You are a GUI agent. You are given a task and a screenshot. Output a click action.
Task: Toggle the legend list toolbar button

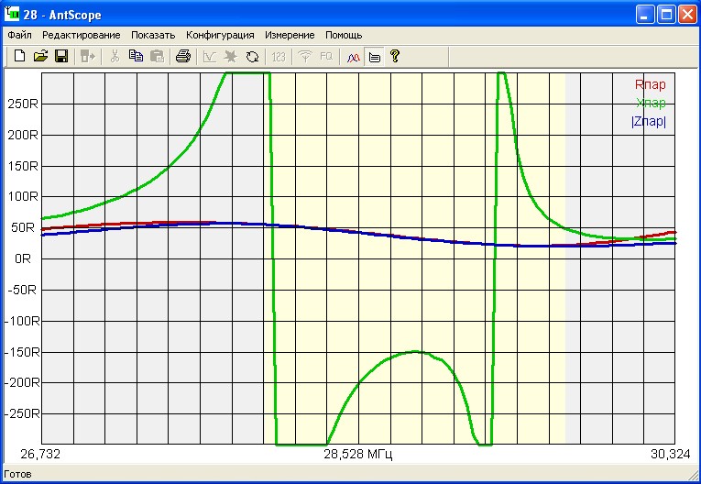(374, 57)
